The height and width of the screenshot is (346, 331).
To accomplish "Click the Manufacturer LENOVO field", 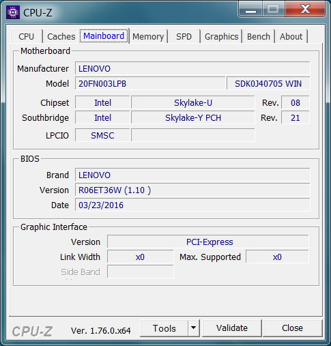I will 192,68.
